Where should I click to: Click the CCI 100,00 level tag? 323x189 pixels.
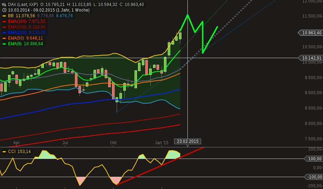point(314,159)
